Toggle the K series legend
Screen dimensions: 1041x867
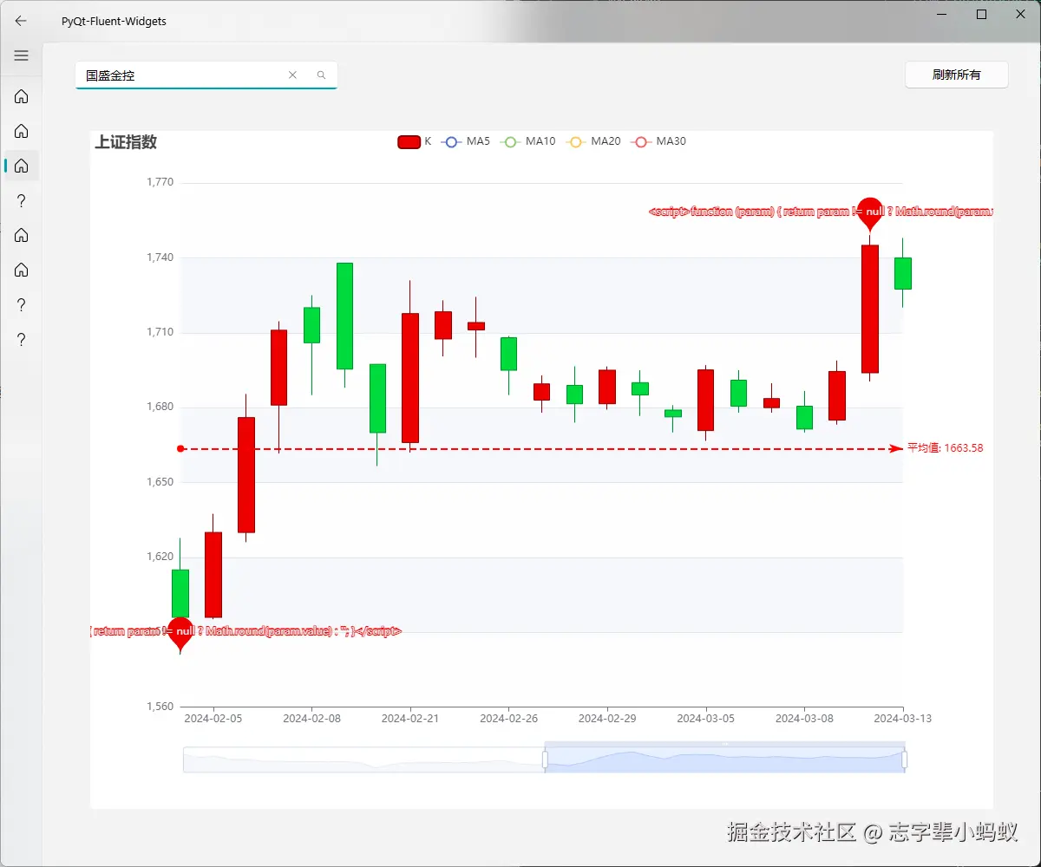(415, 141)
